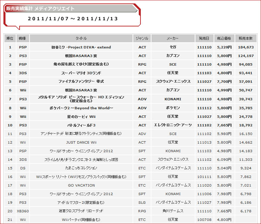The height and width of the screenshot is (224, 261).
Task: Click the 順位 column header
Action: (10, 38)
